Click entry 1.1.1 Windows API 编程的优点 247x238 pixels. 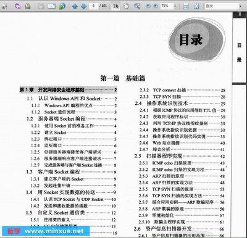[74, 105]
